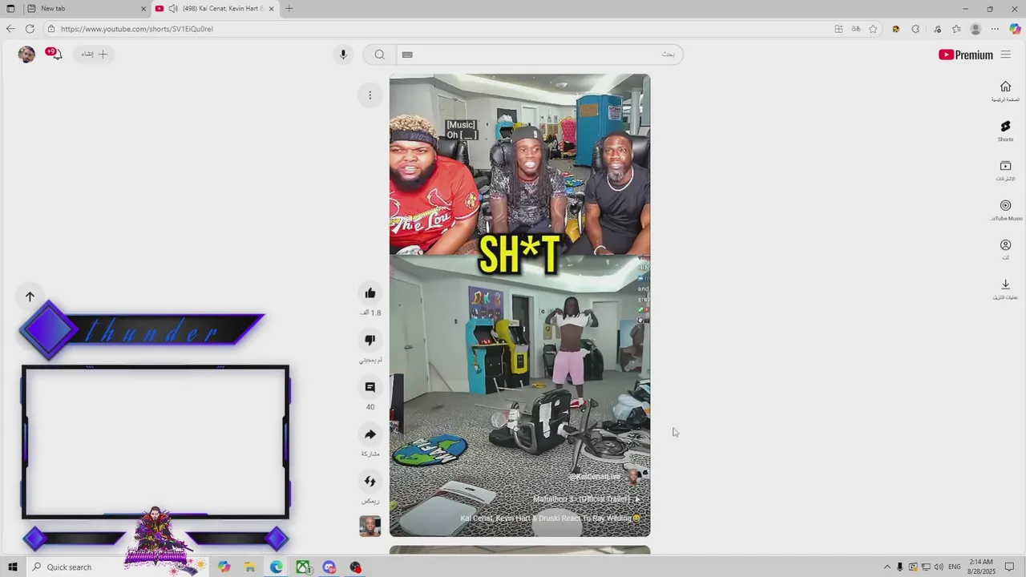
Task: Dislike the Short with the thumbs-down icon
Action: tap(370, 340)
